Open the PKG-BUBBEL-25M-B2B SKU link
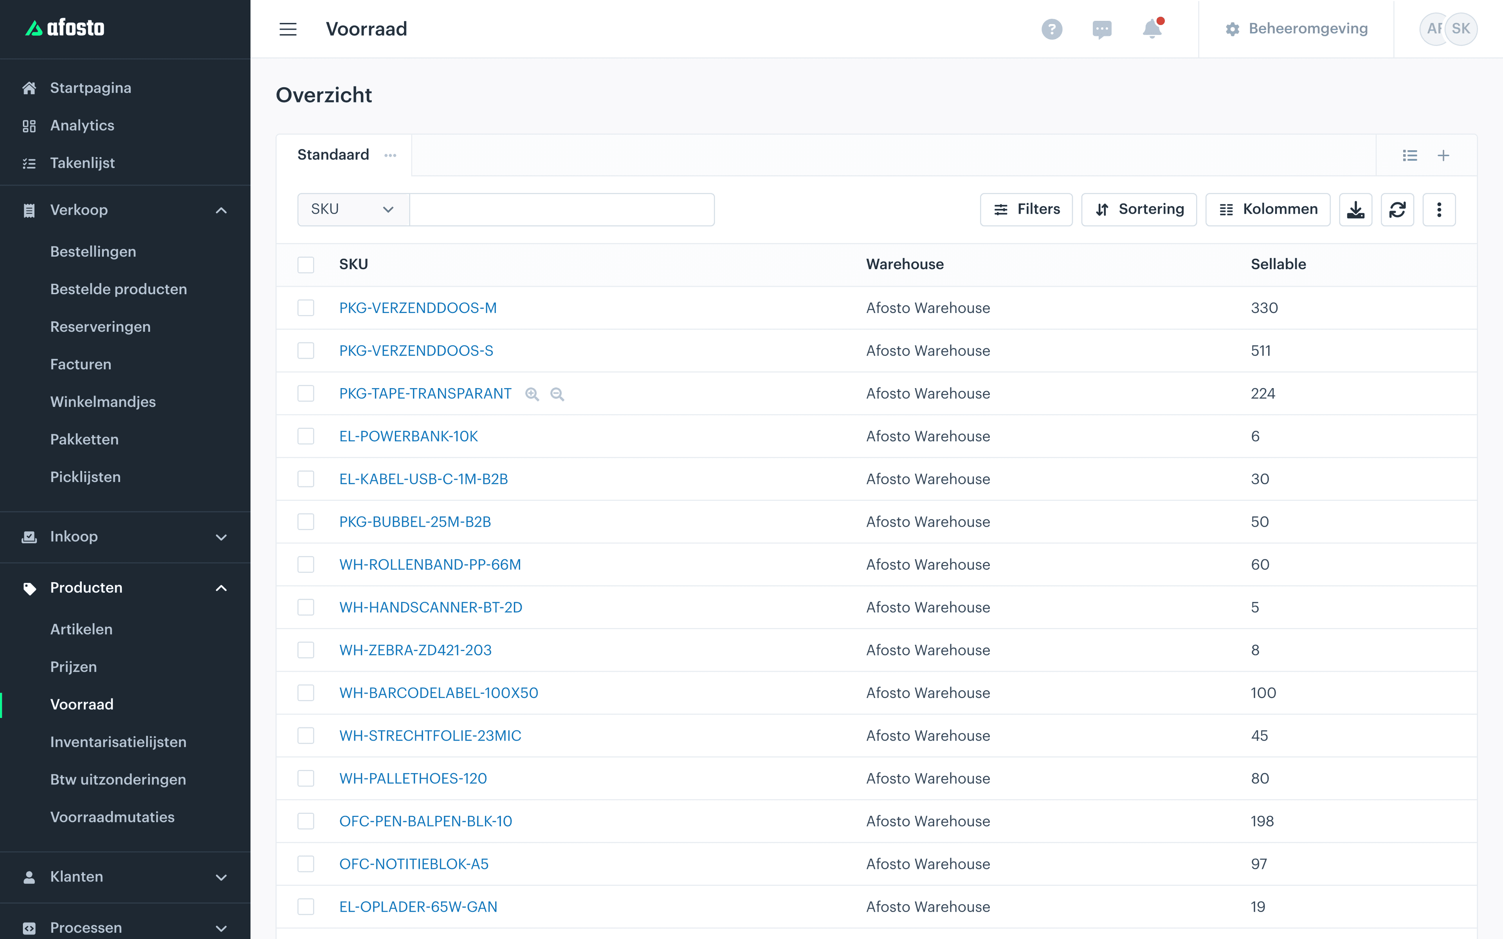1503x939 pixels. [x=415, y=522]
